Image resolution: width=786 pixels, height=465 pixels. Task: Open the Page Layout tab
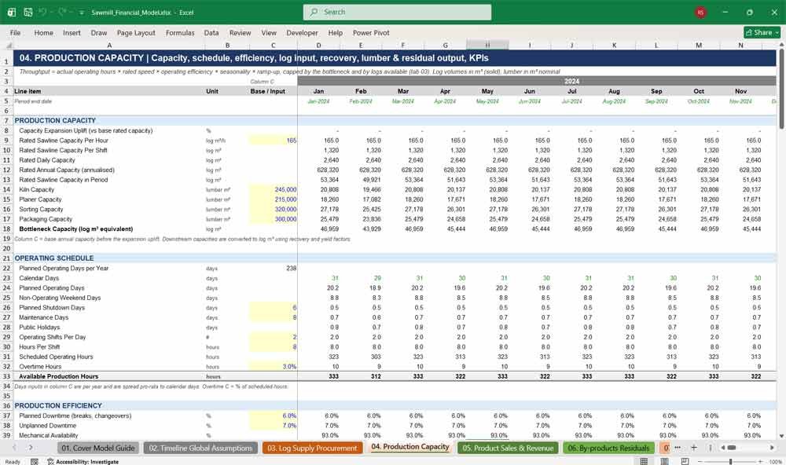click(136, 32)
